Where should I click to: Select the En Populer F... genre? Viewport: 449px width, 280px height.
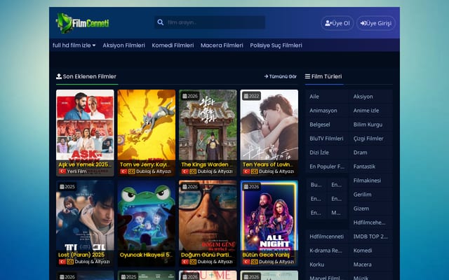pyautogui.click(x=327, y=167)
